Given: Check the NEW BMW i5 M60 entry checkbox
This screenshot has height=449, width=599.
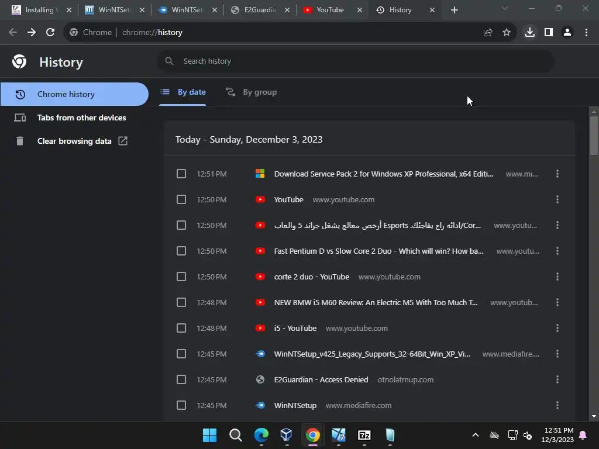Looking at the screenshot, I should click(181, 302).
